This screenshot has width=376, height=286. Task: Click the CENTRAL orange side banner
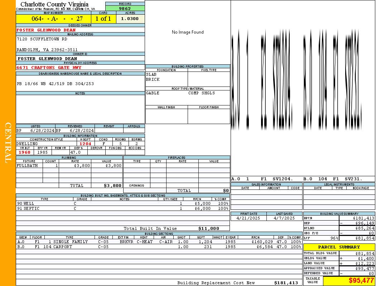(8, 143)
